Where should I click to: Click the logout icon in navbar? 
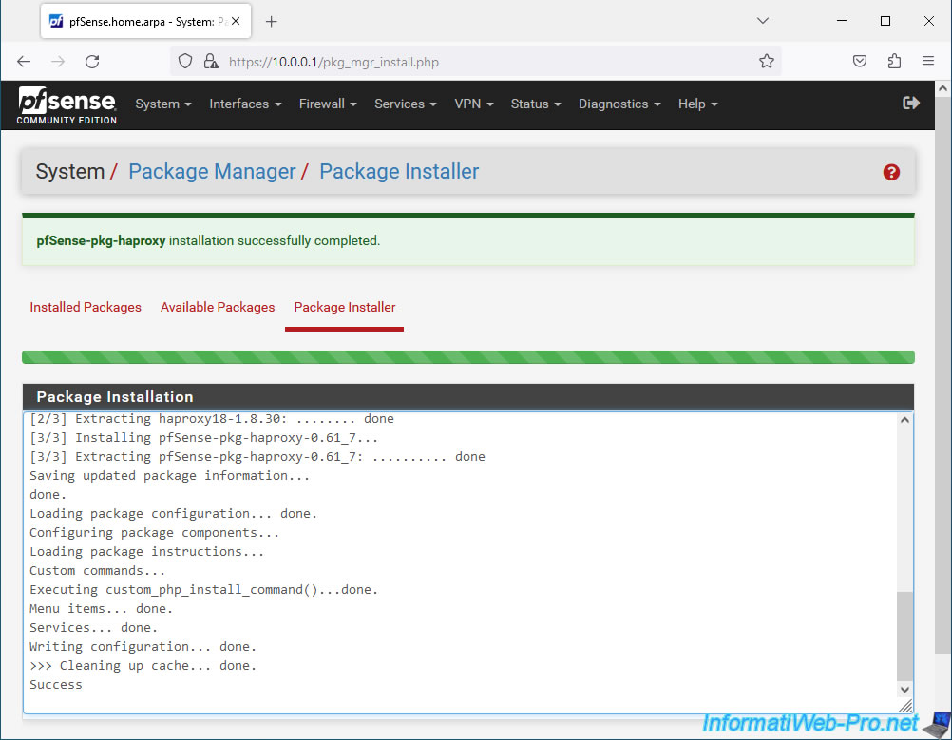pyautogui.click(x=911, y=104)
